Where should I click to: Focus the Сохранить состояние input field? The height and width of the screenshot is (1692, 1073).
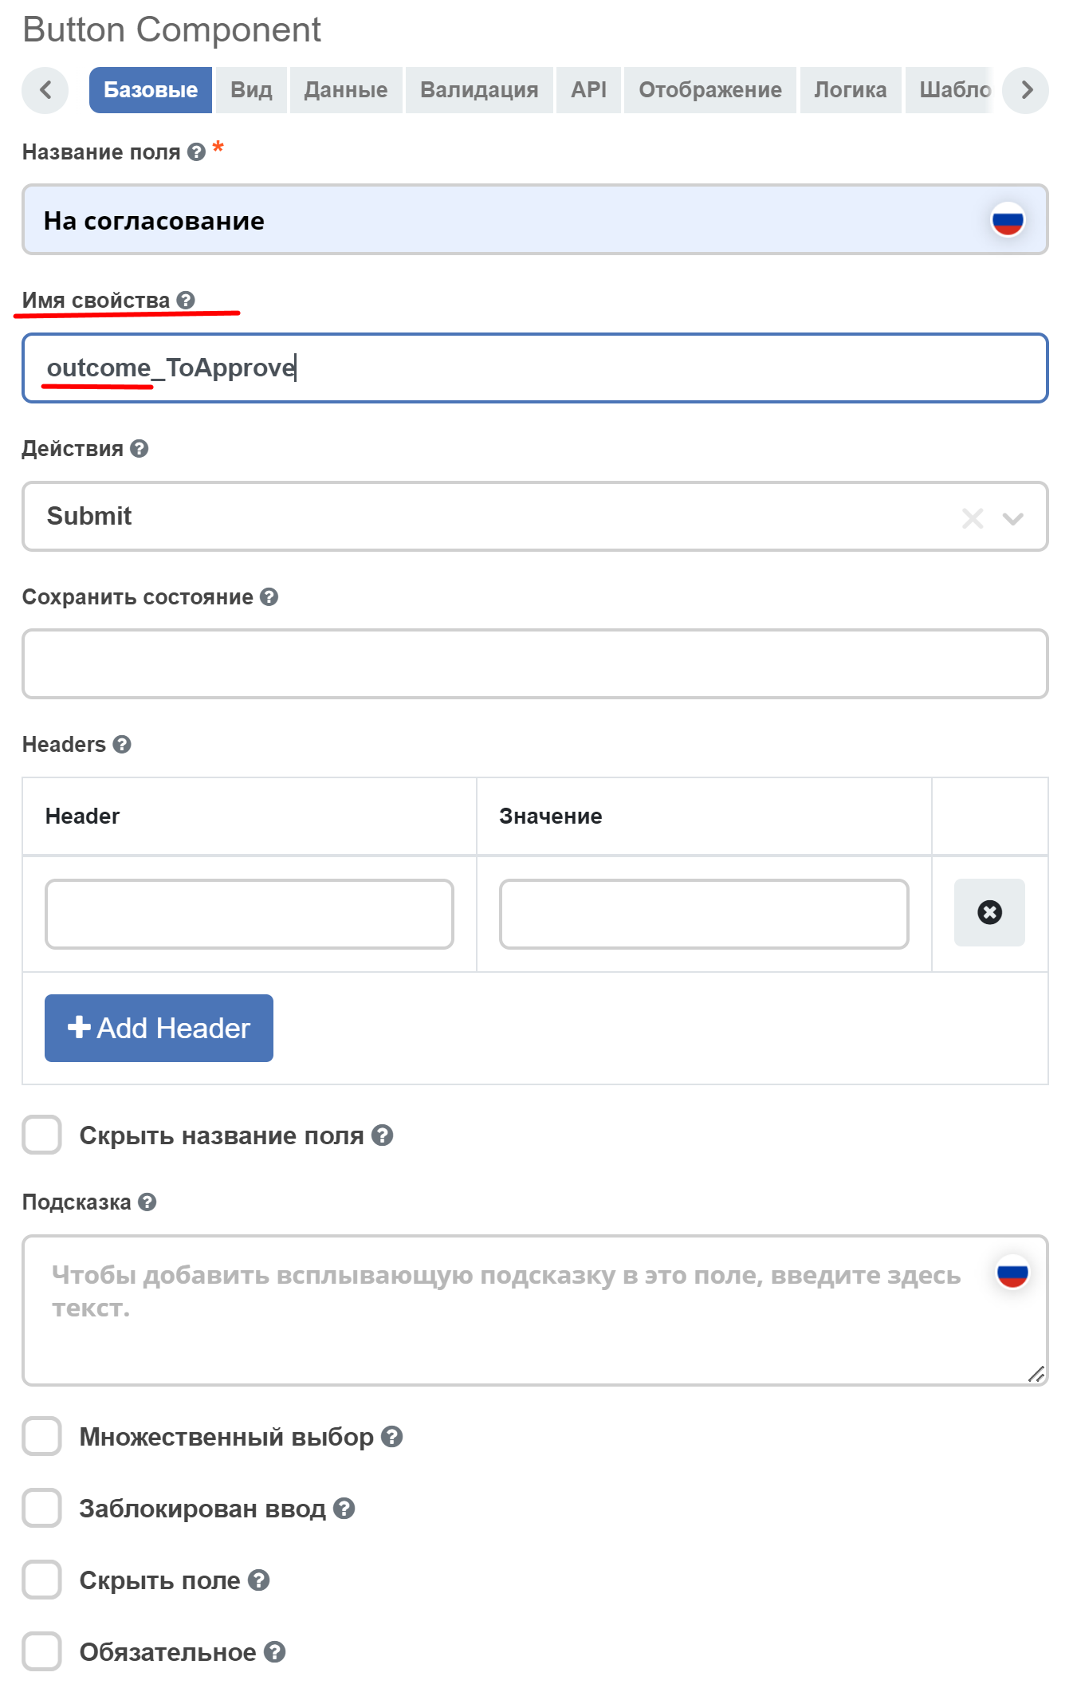click(x=535, y=664)
